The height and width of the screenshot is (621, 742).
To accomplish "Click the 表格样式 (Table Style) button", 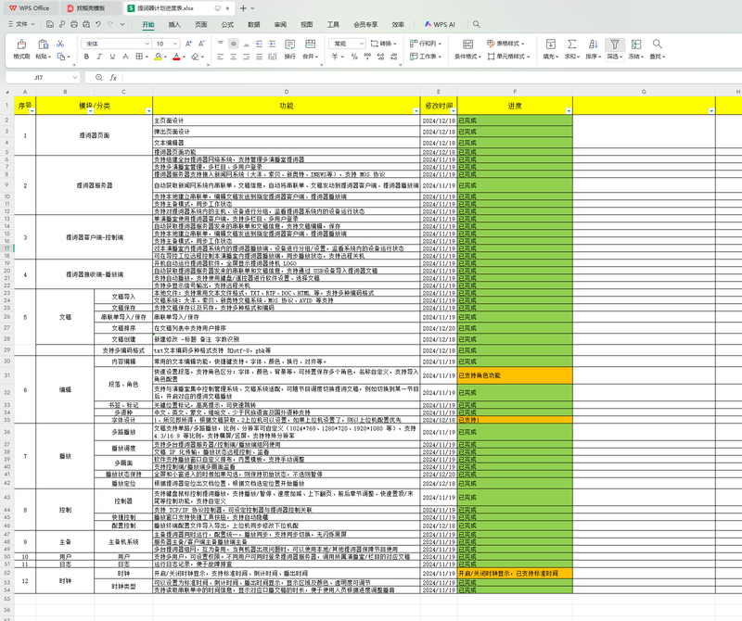I will [x=505, y=44].
